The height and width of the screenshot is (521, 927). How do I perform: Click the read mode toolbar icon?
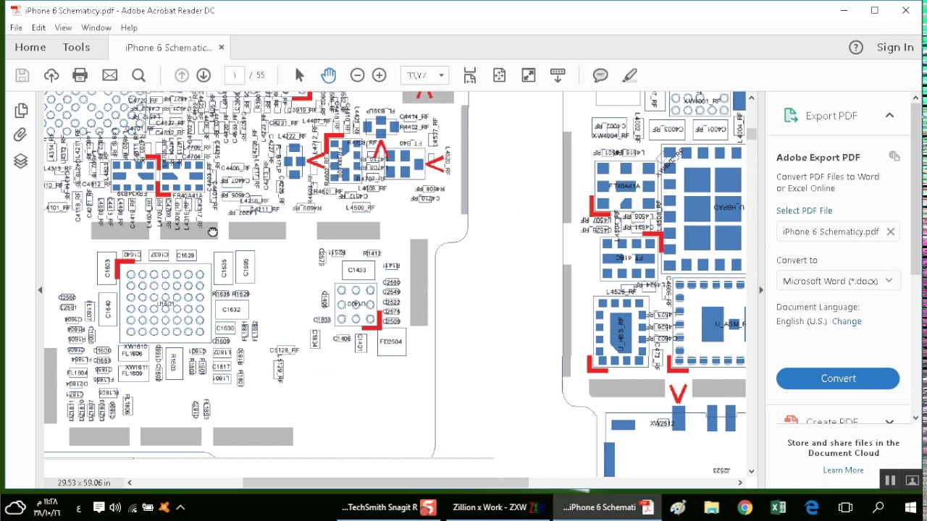(558, 75)
